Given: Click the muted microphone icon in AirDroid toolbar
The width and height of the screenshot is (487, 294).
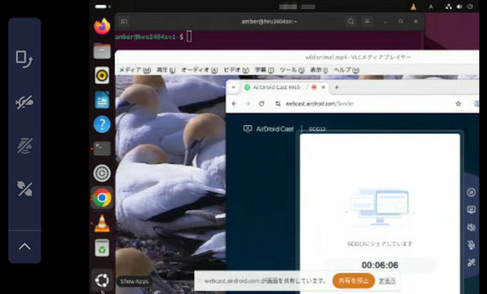Looking at the screenshot, I should 471,245.
